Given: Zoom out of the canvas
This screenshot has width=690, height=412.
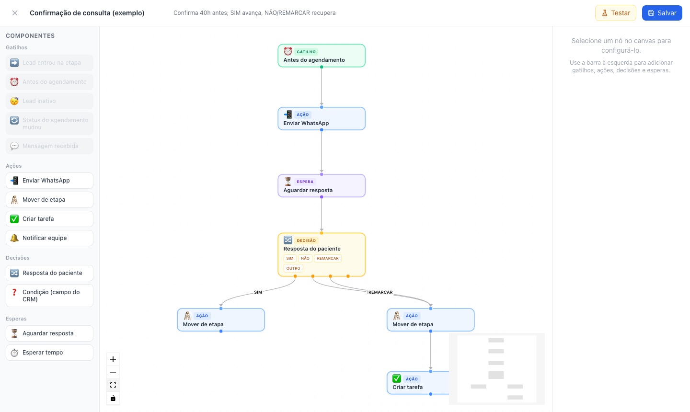Looking at the screenshot, I should [x=113, y=372].
